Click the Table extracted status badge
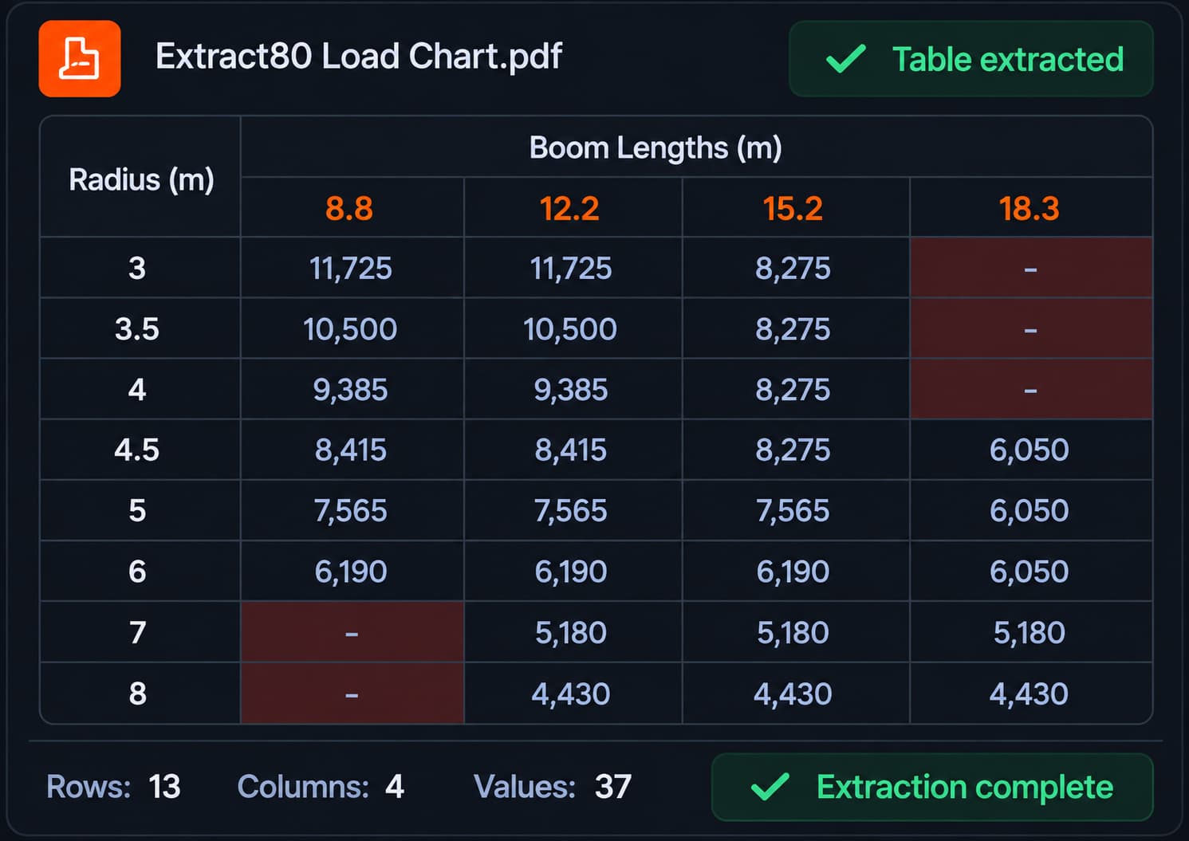The image size is (1189, 841). 971,59
